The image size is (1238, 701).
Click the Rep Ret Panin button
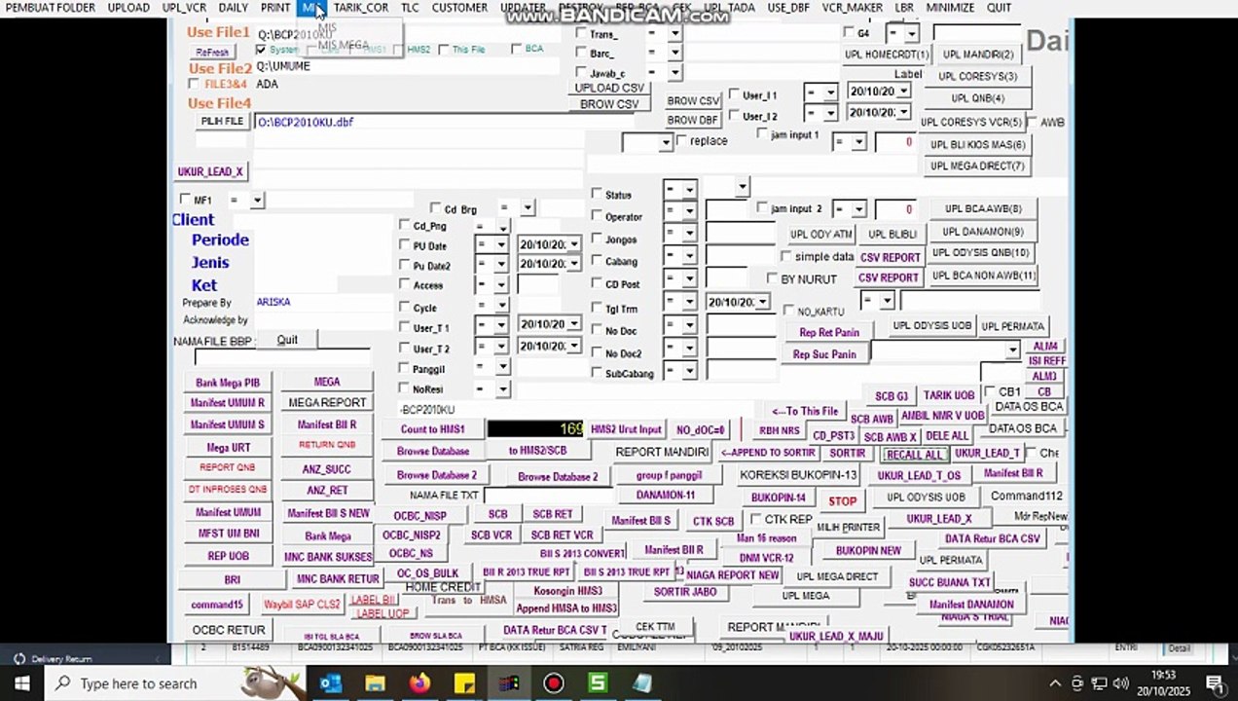tap(829, 333)
